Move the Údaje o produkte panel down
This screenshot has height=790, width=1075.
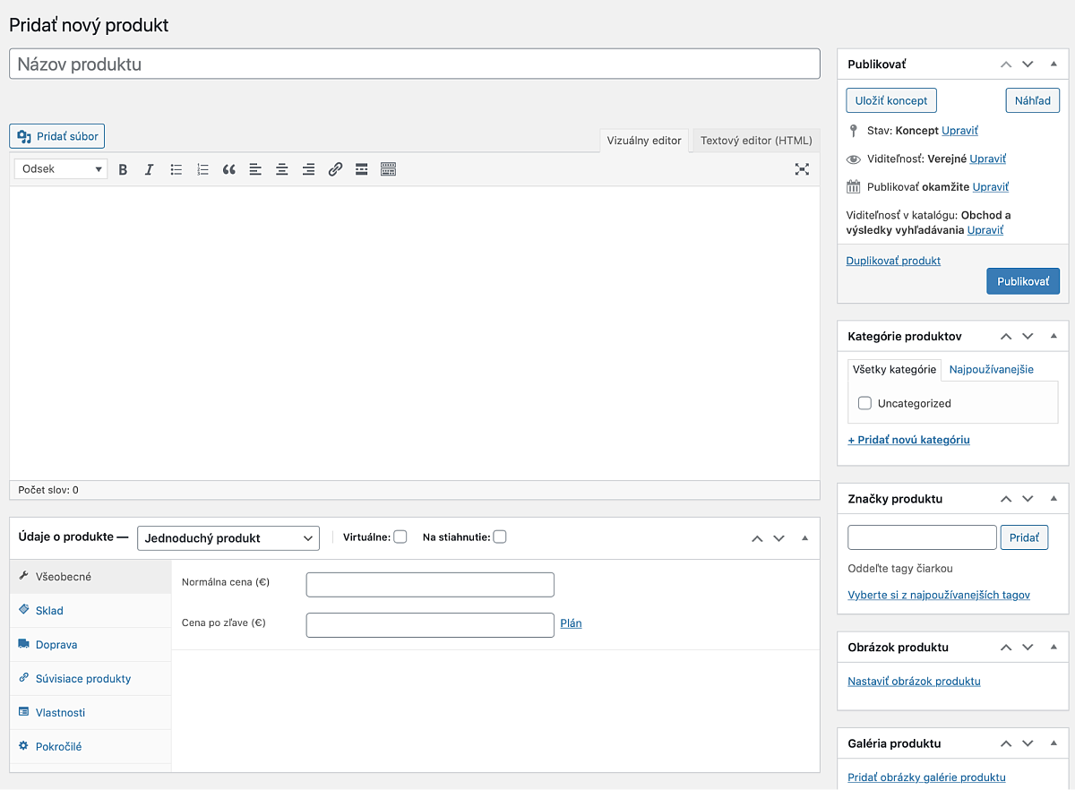tap(778, 538)
